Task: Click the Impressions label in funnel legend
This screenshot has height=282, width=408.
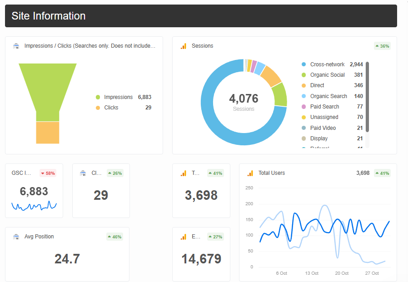Action: pos(119,97)
